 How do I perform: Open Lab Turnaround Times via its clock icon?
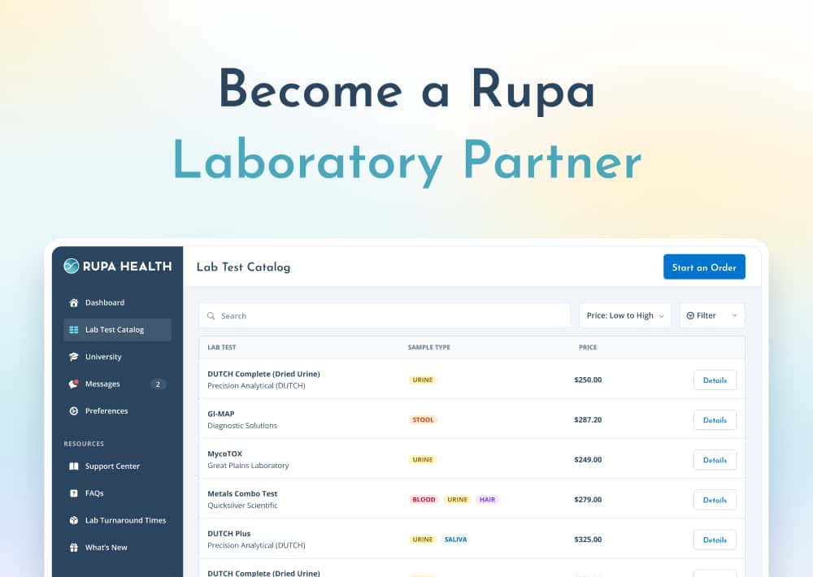[x=73, y=520]
